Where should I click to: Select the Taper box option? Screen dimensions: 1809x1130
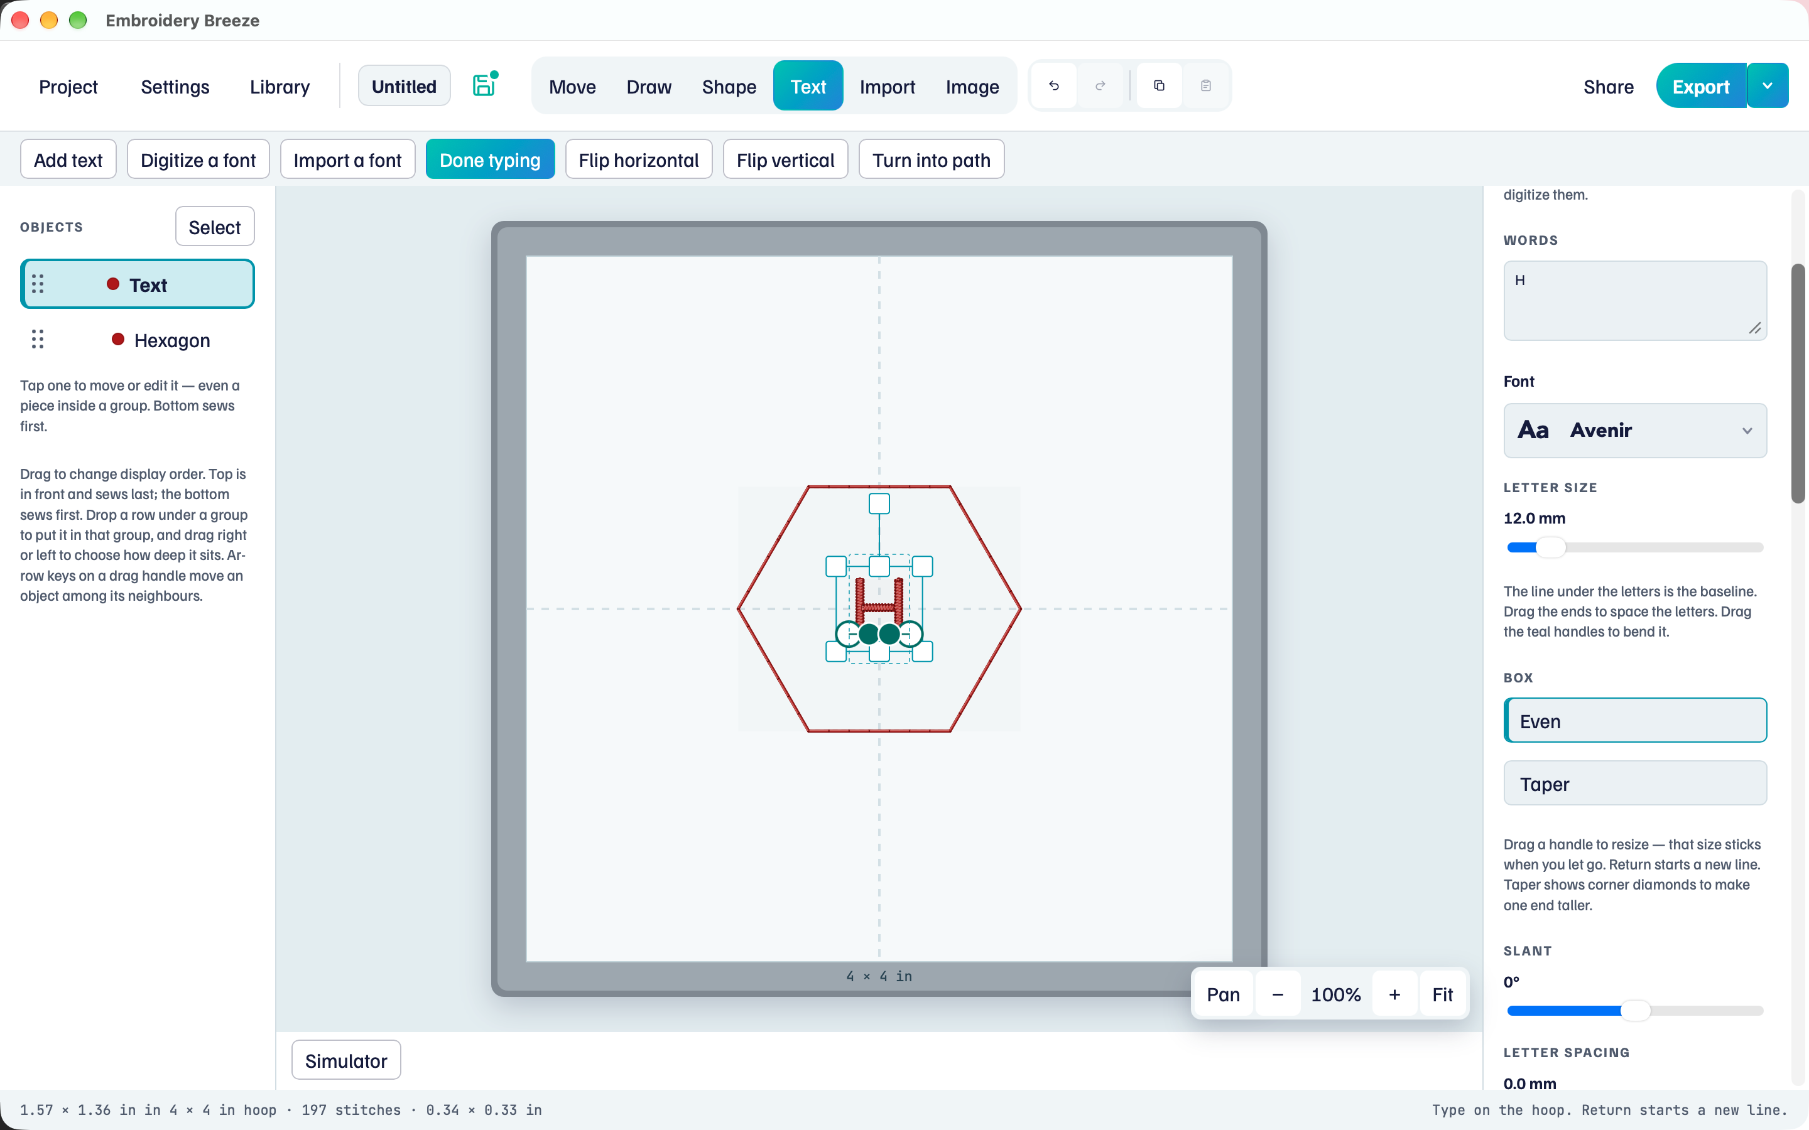pyautogui.click(x=1635, y=783)
